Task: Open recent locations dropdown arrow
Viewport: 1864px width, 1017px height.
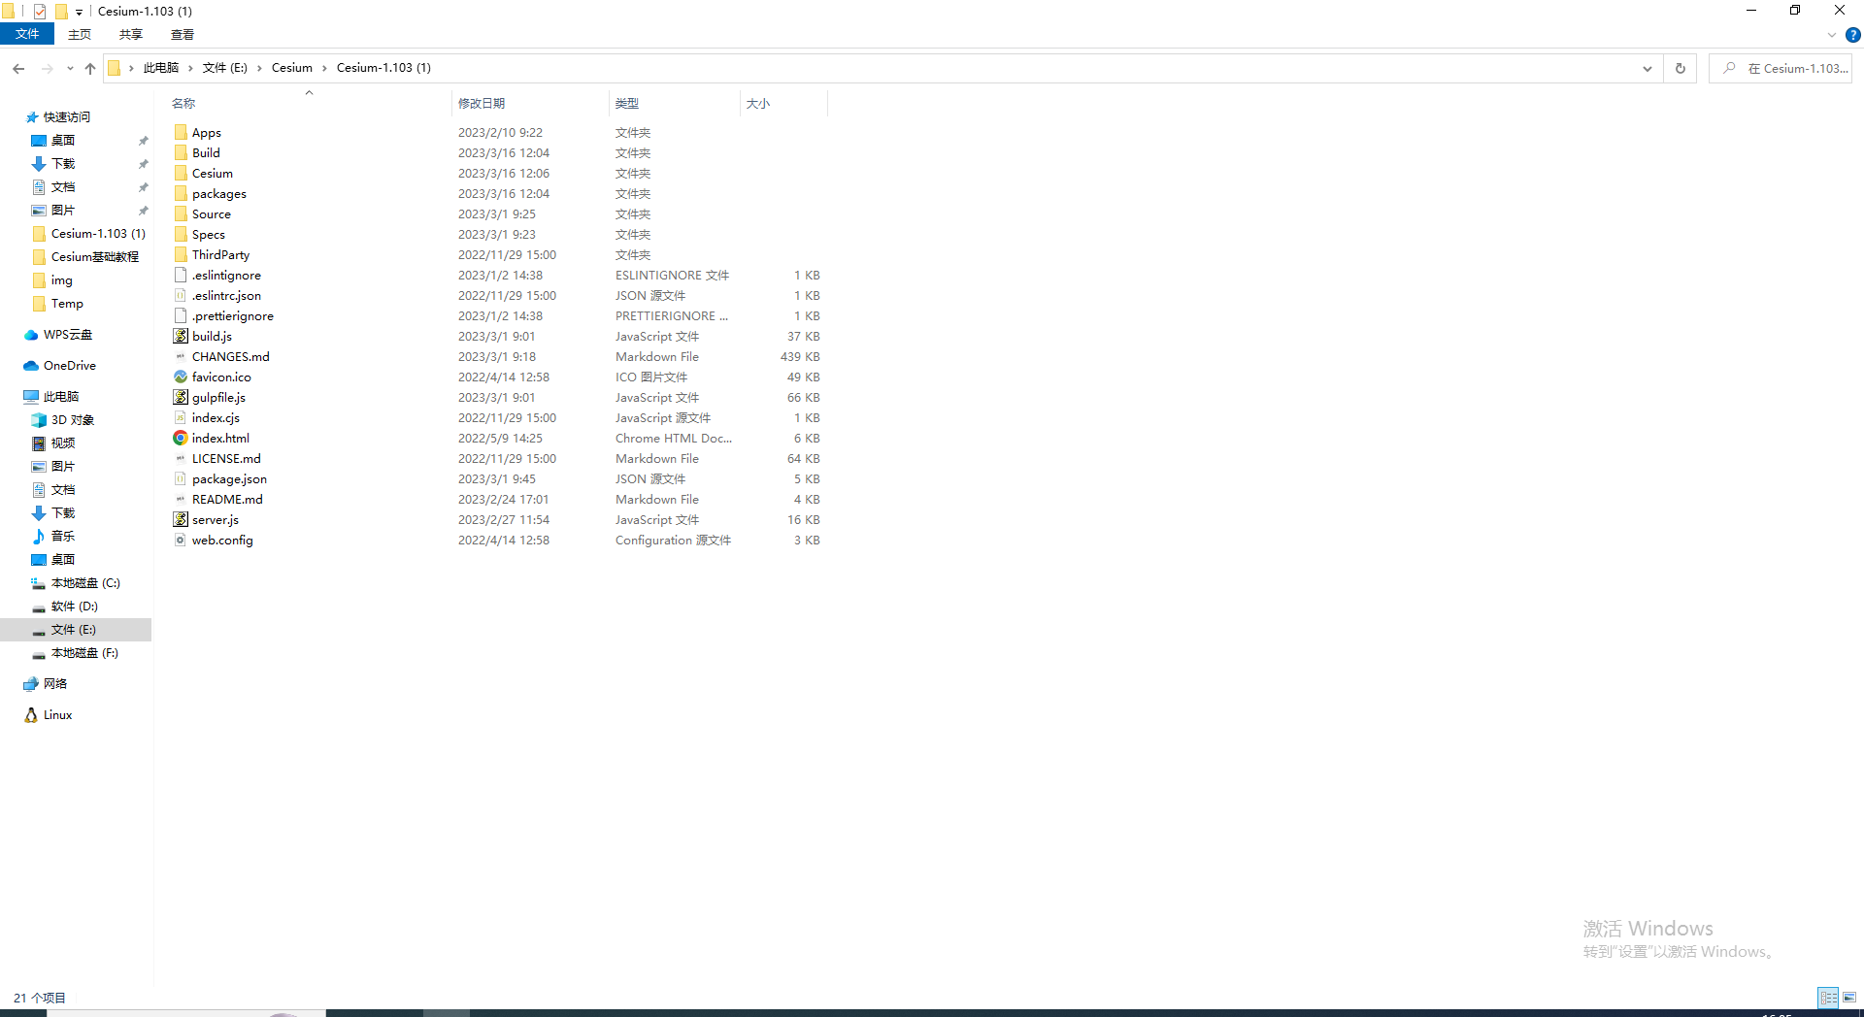Action: pos(70,69)
